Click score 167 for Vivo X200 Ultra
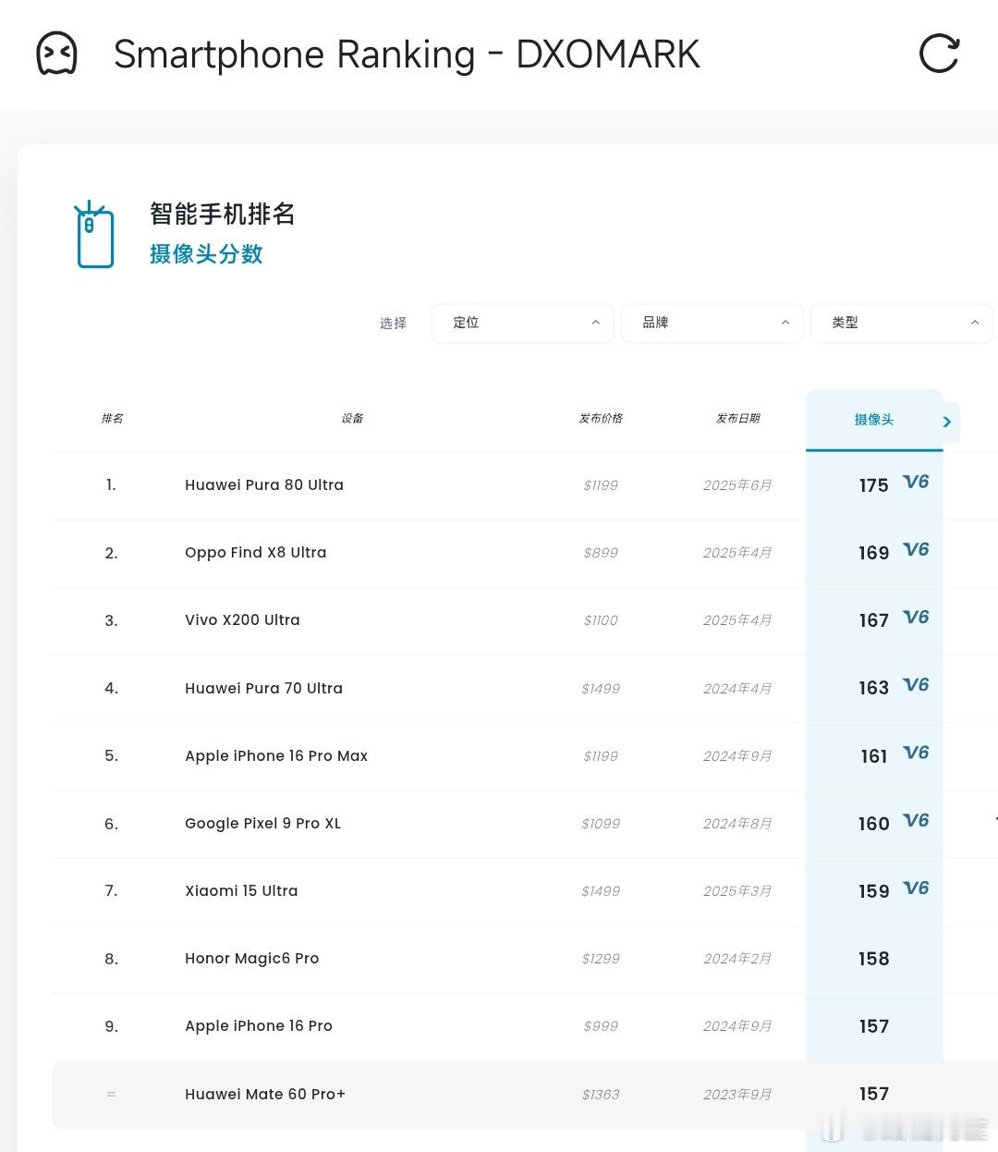The width and height of the screenshot is (998, 1152). click(874, 620)
